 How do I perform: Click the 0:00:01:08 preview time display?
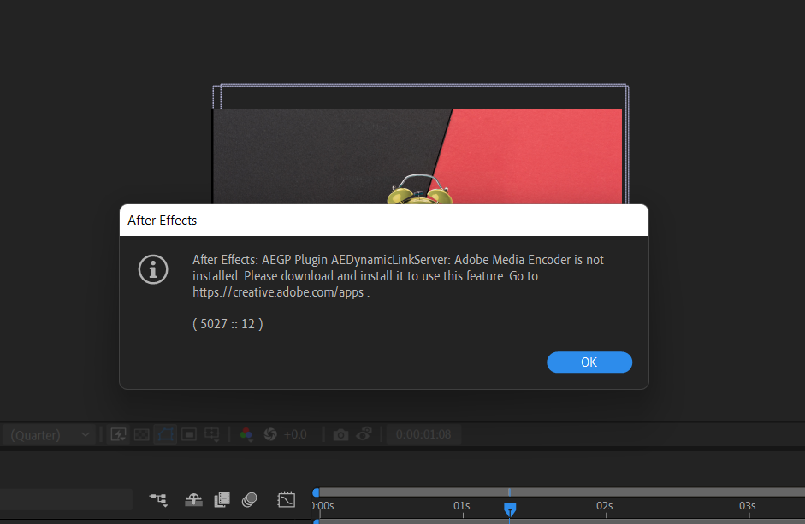tap(423, 435)
